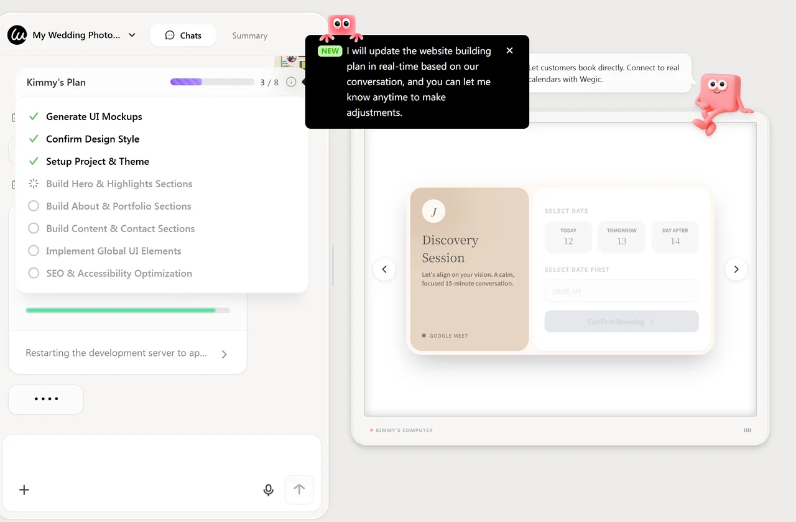Select Build About & Portfolio Sections step
The height and width of the screenshot is (522, 796).
(x=118, y=207)
